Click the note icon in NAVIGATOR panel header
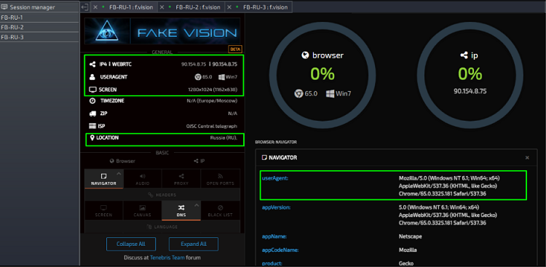Image resolution: width=546 pixels, height=267 pixels. point(264,158)
